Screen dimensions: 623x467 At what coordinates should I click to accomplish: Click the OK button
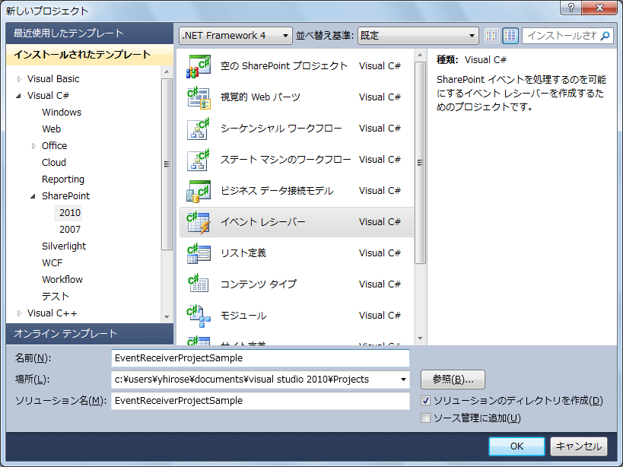tap(517, 446)
